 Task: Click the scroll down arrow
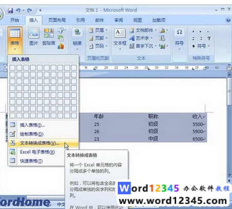click(x=229, y=175)
